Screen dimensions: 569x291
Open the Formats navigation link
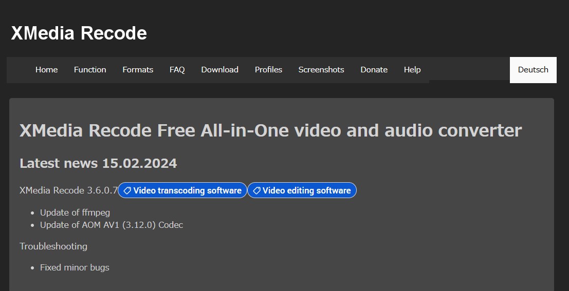point(138,70)
